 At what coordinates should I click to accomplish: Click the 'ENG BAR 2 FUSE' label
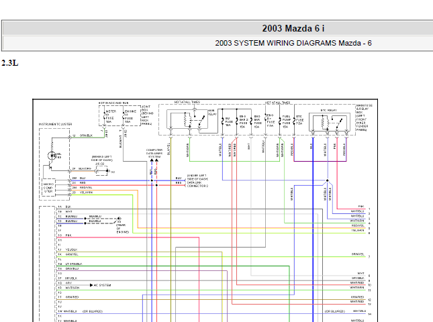(x=243, y=121)
